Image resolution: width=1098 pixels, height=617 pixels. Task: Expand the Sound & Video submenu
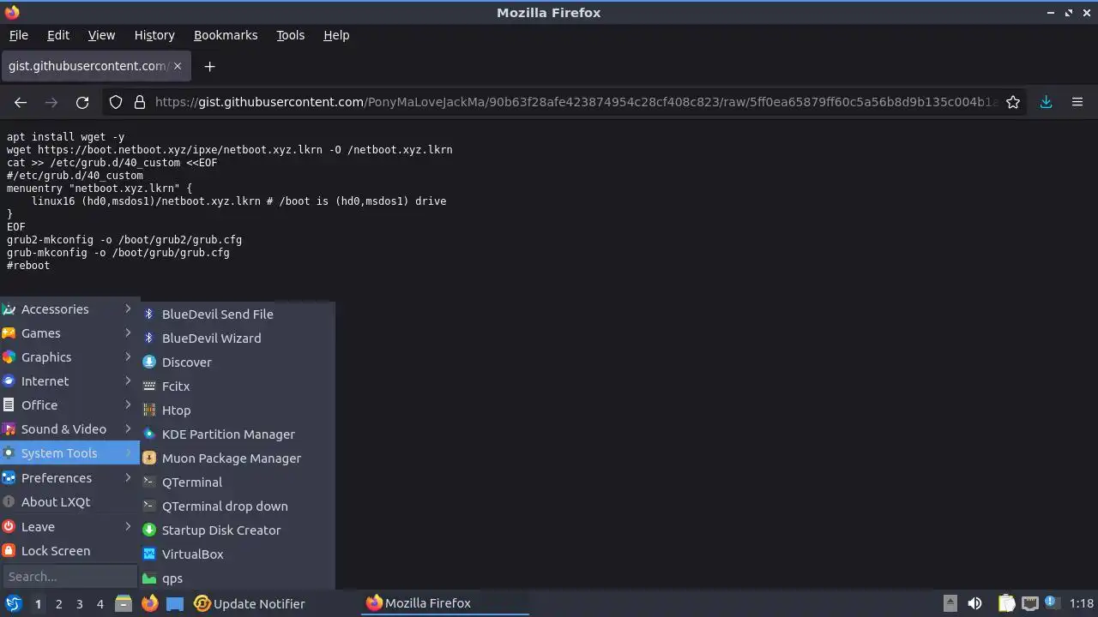(x=69, y=429)
